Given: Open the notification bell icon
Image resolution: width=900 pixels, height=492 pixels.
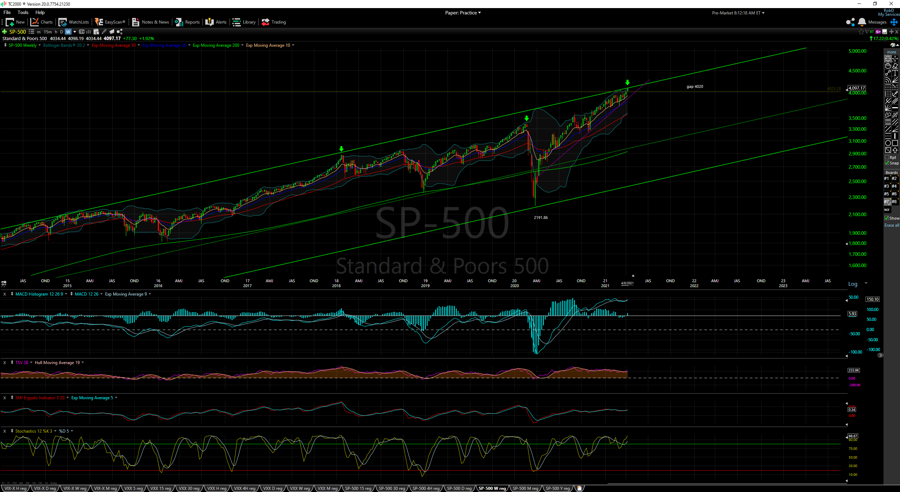Looking at the screenshot, I should (x=862, y=22).
